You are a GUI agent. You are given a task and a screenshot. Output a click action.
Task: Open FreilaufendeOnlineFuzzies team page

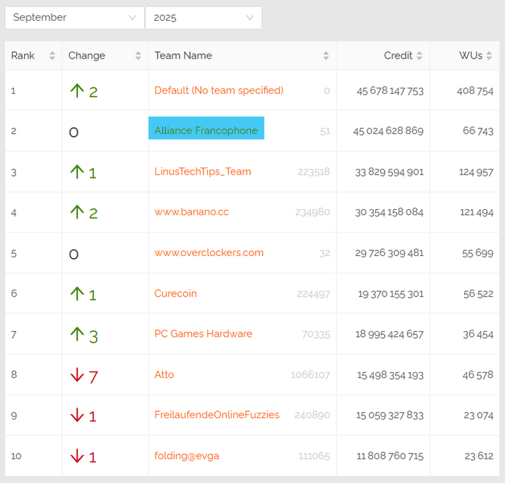[217, 415]
